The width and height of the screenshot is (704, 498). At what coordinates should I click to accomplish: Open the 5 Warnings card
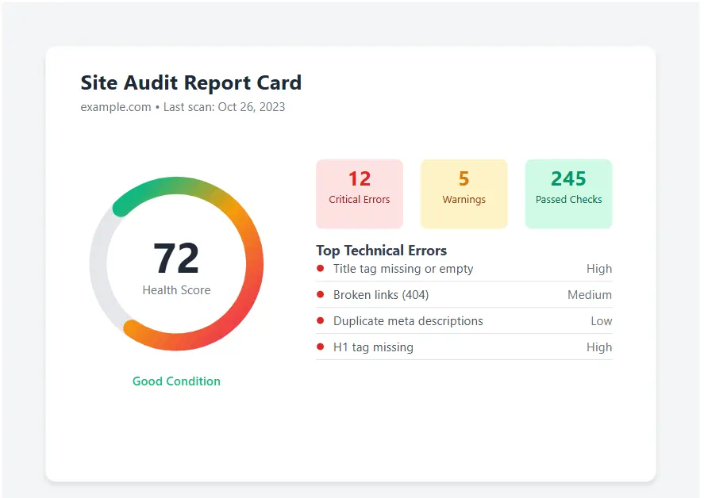pos(464,193)
